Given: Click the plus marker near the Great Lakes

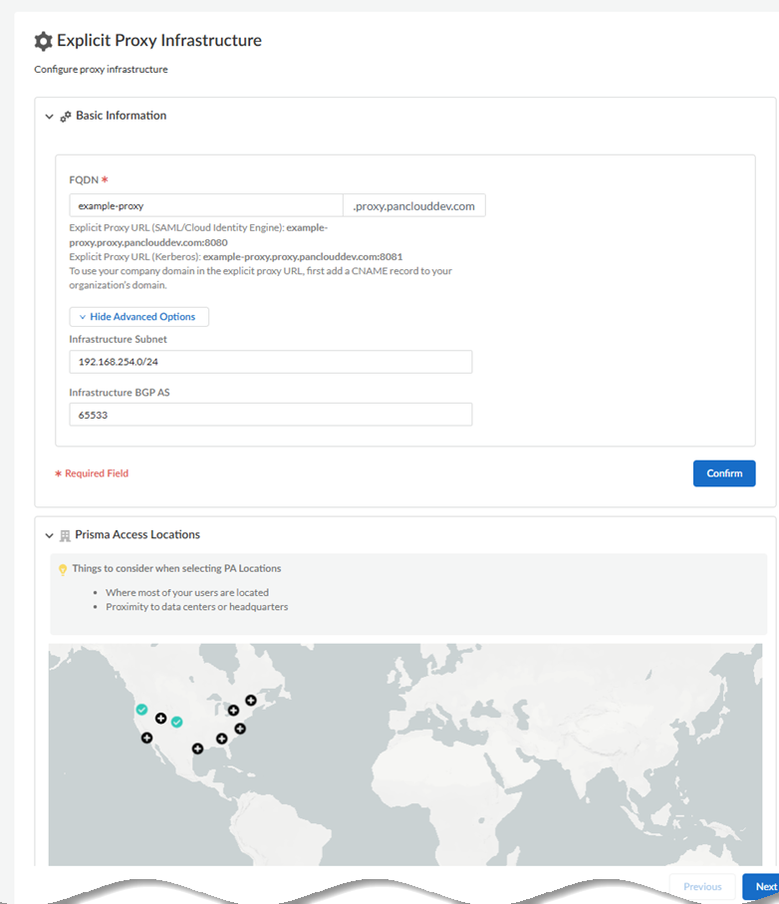Looking at the screenshot, I should click(x=233, y=710).
